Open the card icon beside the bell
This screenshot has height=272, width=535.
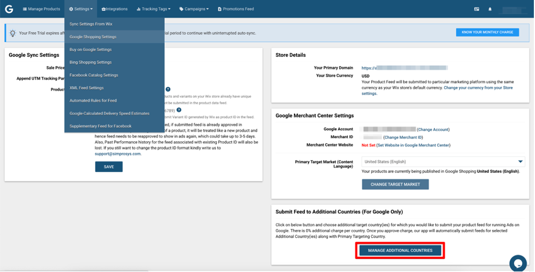coord(476,9)
